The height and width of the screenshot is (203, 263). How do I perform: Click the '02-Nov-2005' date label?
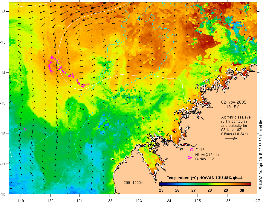[234, 102]
